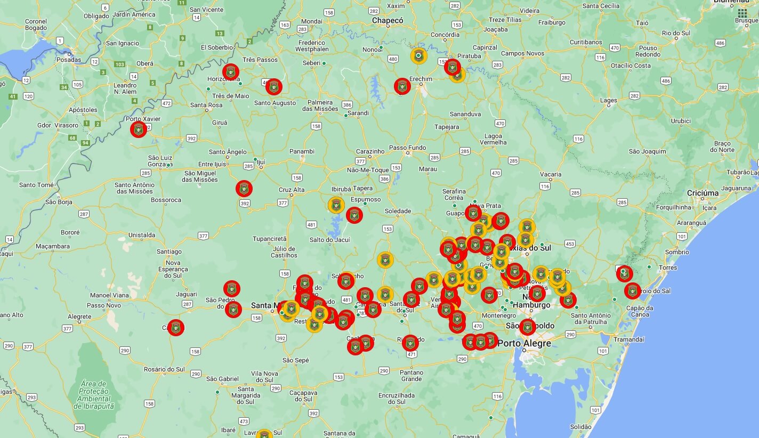759x438 pixels.
Task: Click red marker below São Pedro do Sul label
Action: [233, 310]
